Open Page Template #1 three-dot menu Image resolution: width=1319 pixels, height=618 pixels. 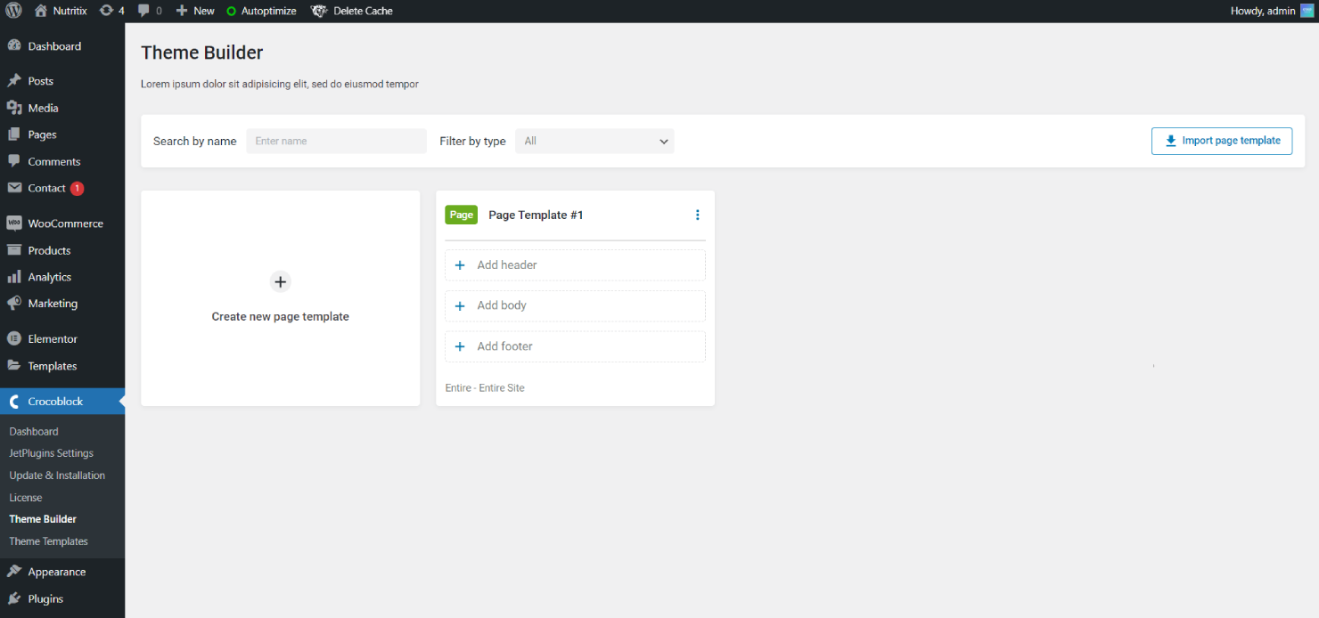tap(697, 215)
